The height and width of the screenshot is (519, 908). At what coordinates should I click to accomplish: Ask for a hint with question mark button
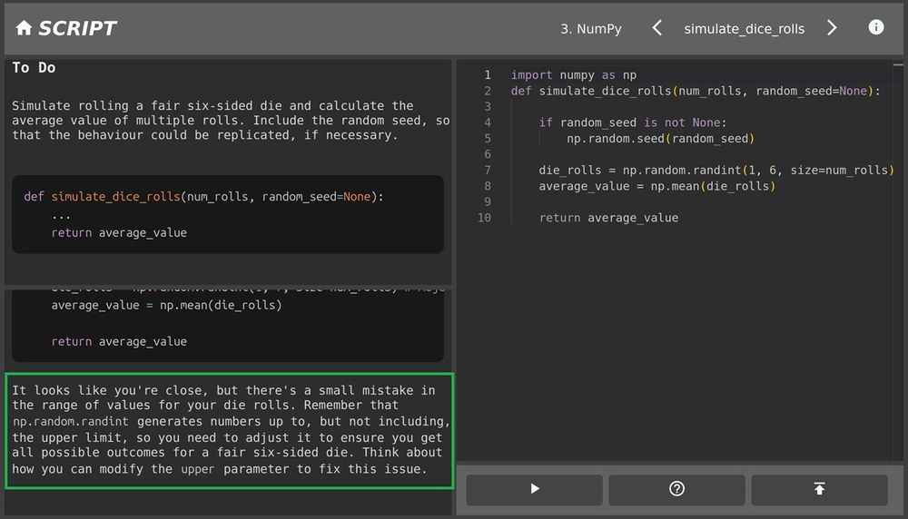(676, 489)
